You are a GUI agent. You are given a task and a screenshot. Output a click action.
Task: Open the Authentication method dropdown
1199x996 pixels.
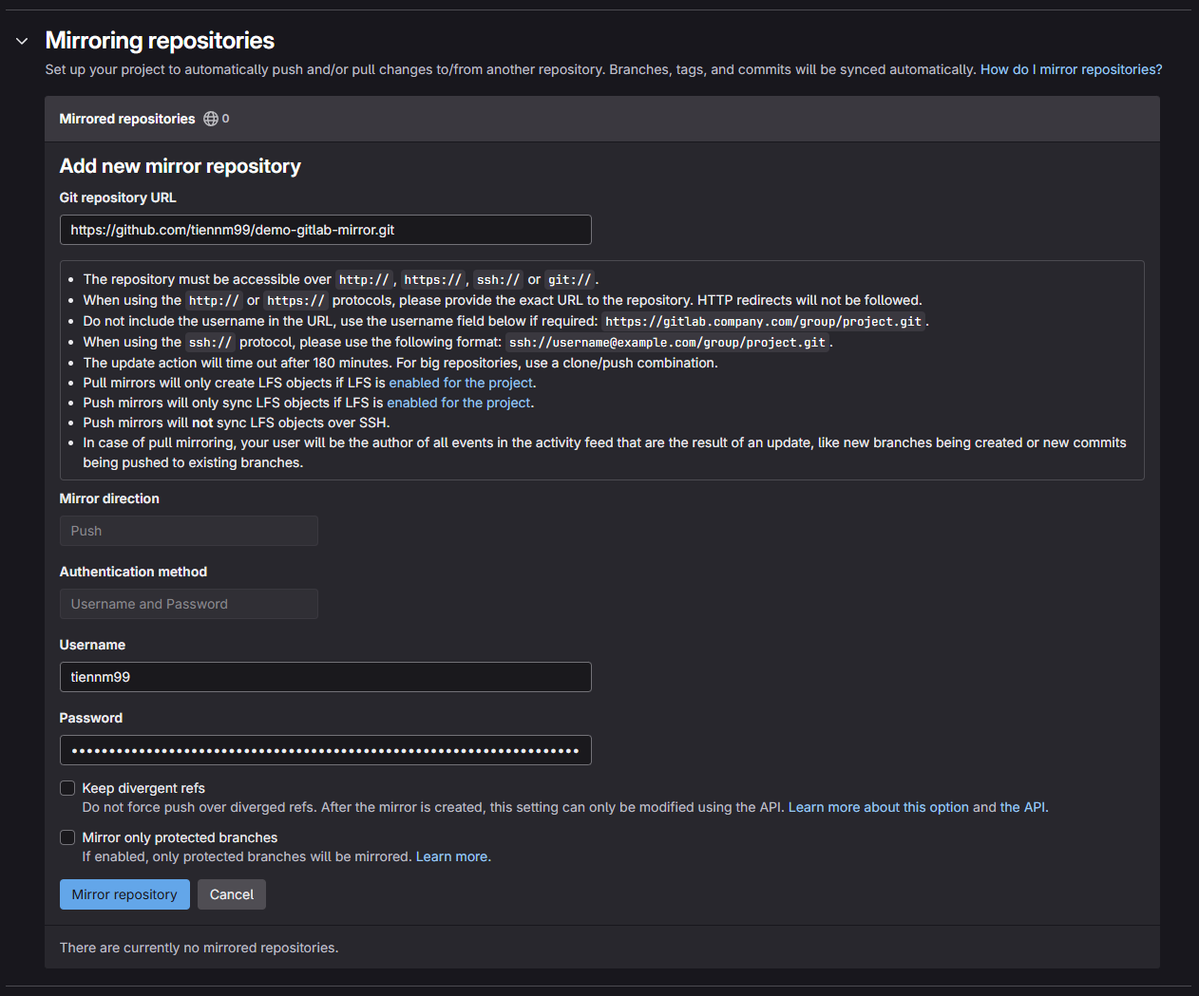tap(188, 604)
